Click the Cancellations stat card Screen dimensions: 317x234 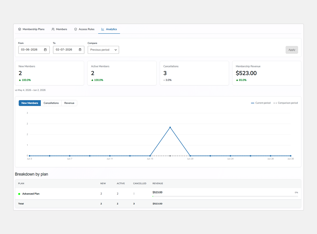click(194, 73)
